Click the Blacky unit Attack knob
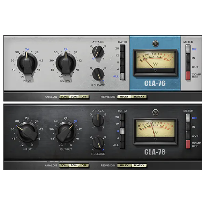This screenshot has height=205, width=205. tap(98, 120)
